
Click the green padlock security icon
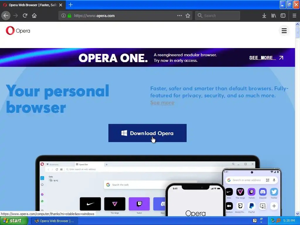pyautogui.click(x=69, y=16)
